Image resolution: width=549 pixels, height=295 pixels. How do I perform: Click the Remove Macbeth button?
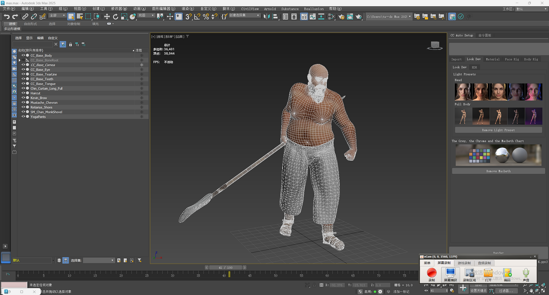[x=498, y=171]
